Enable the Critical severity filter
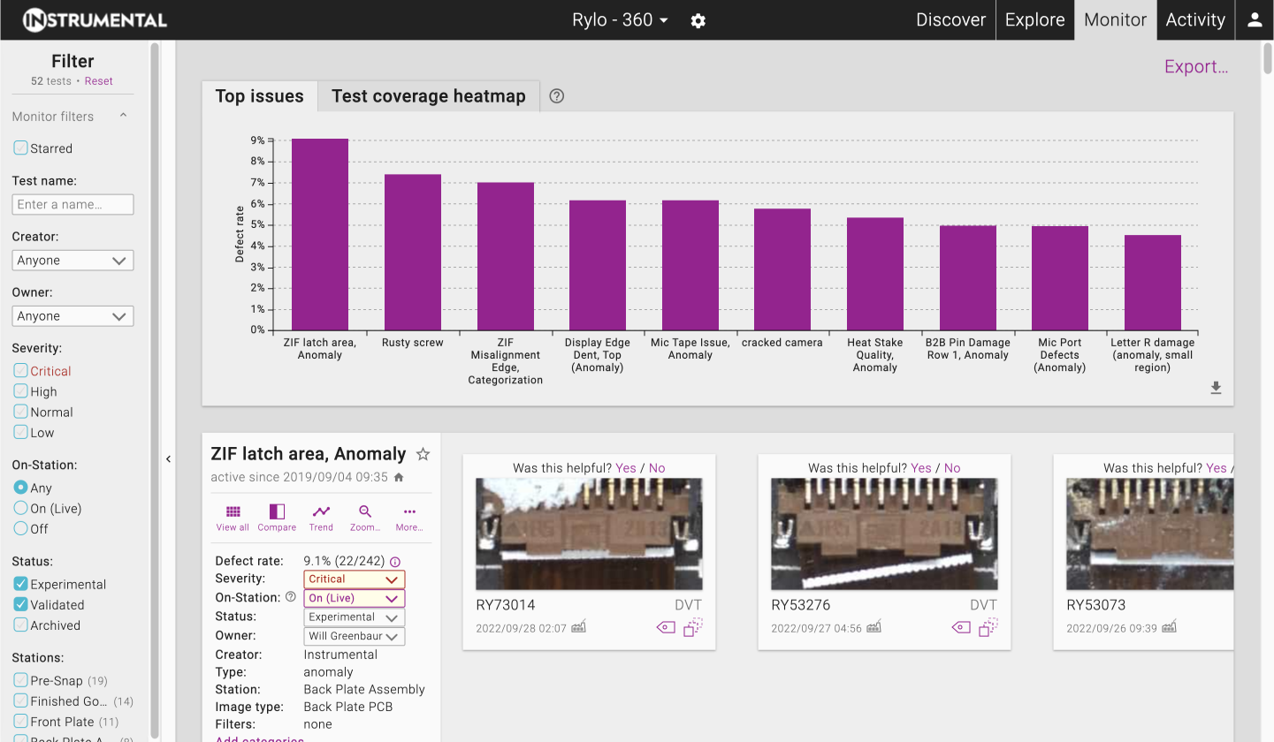The height and width of the screenshot is (742, 1274). click(x=21, y=371)
